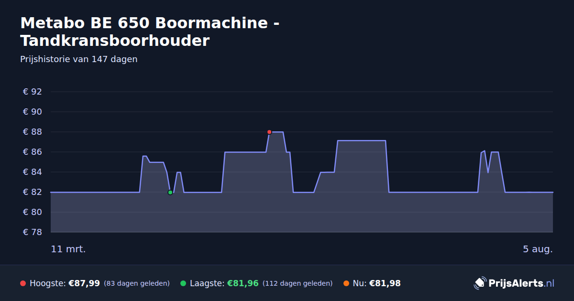The width and height of the screenshot is (574, 301).
Task: Click the "5 aug." end date label
Action: click(x=538, y=249)
